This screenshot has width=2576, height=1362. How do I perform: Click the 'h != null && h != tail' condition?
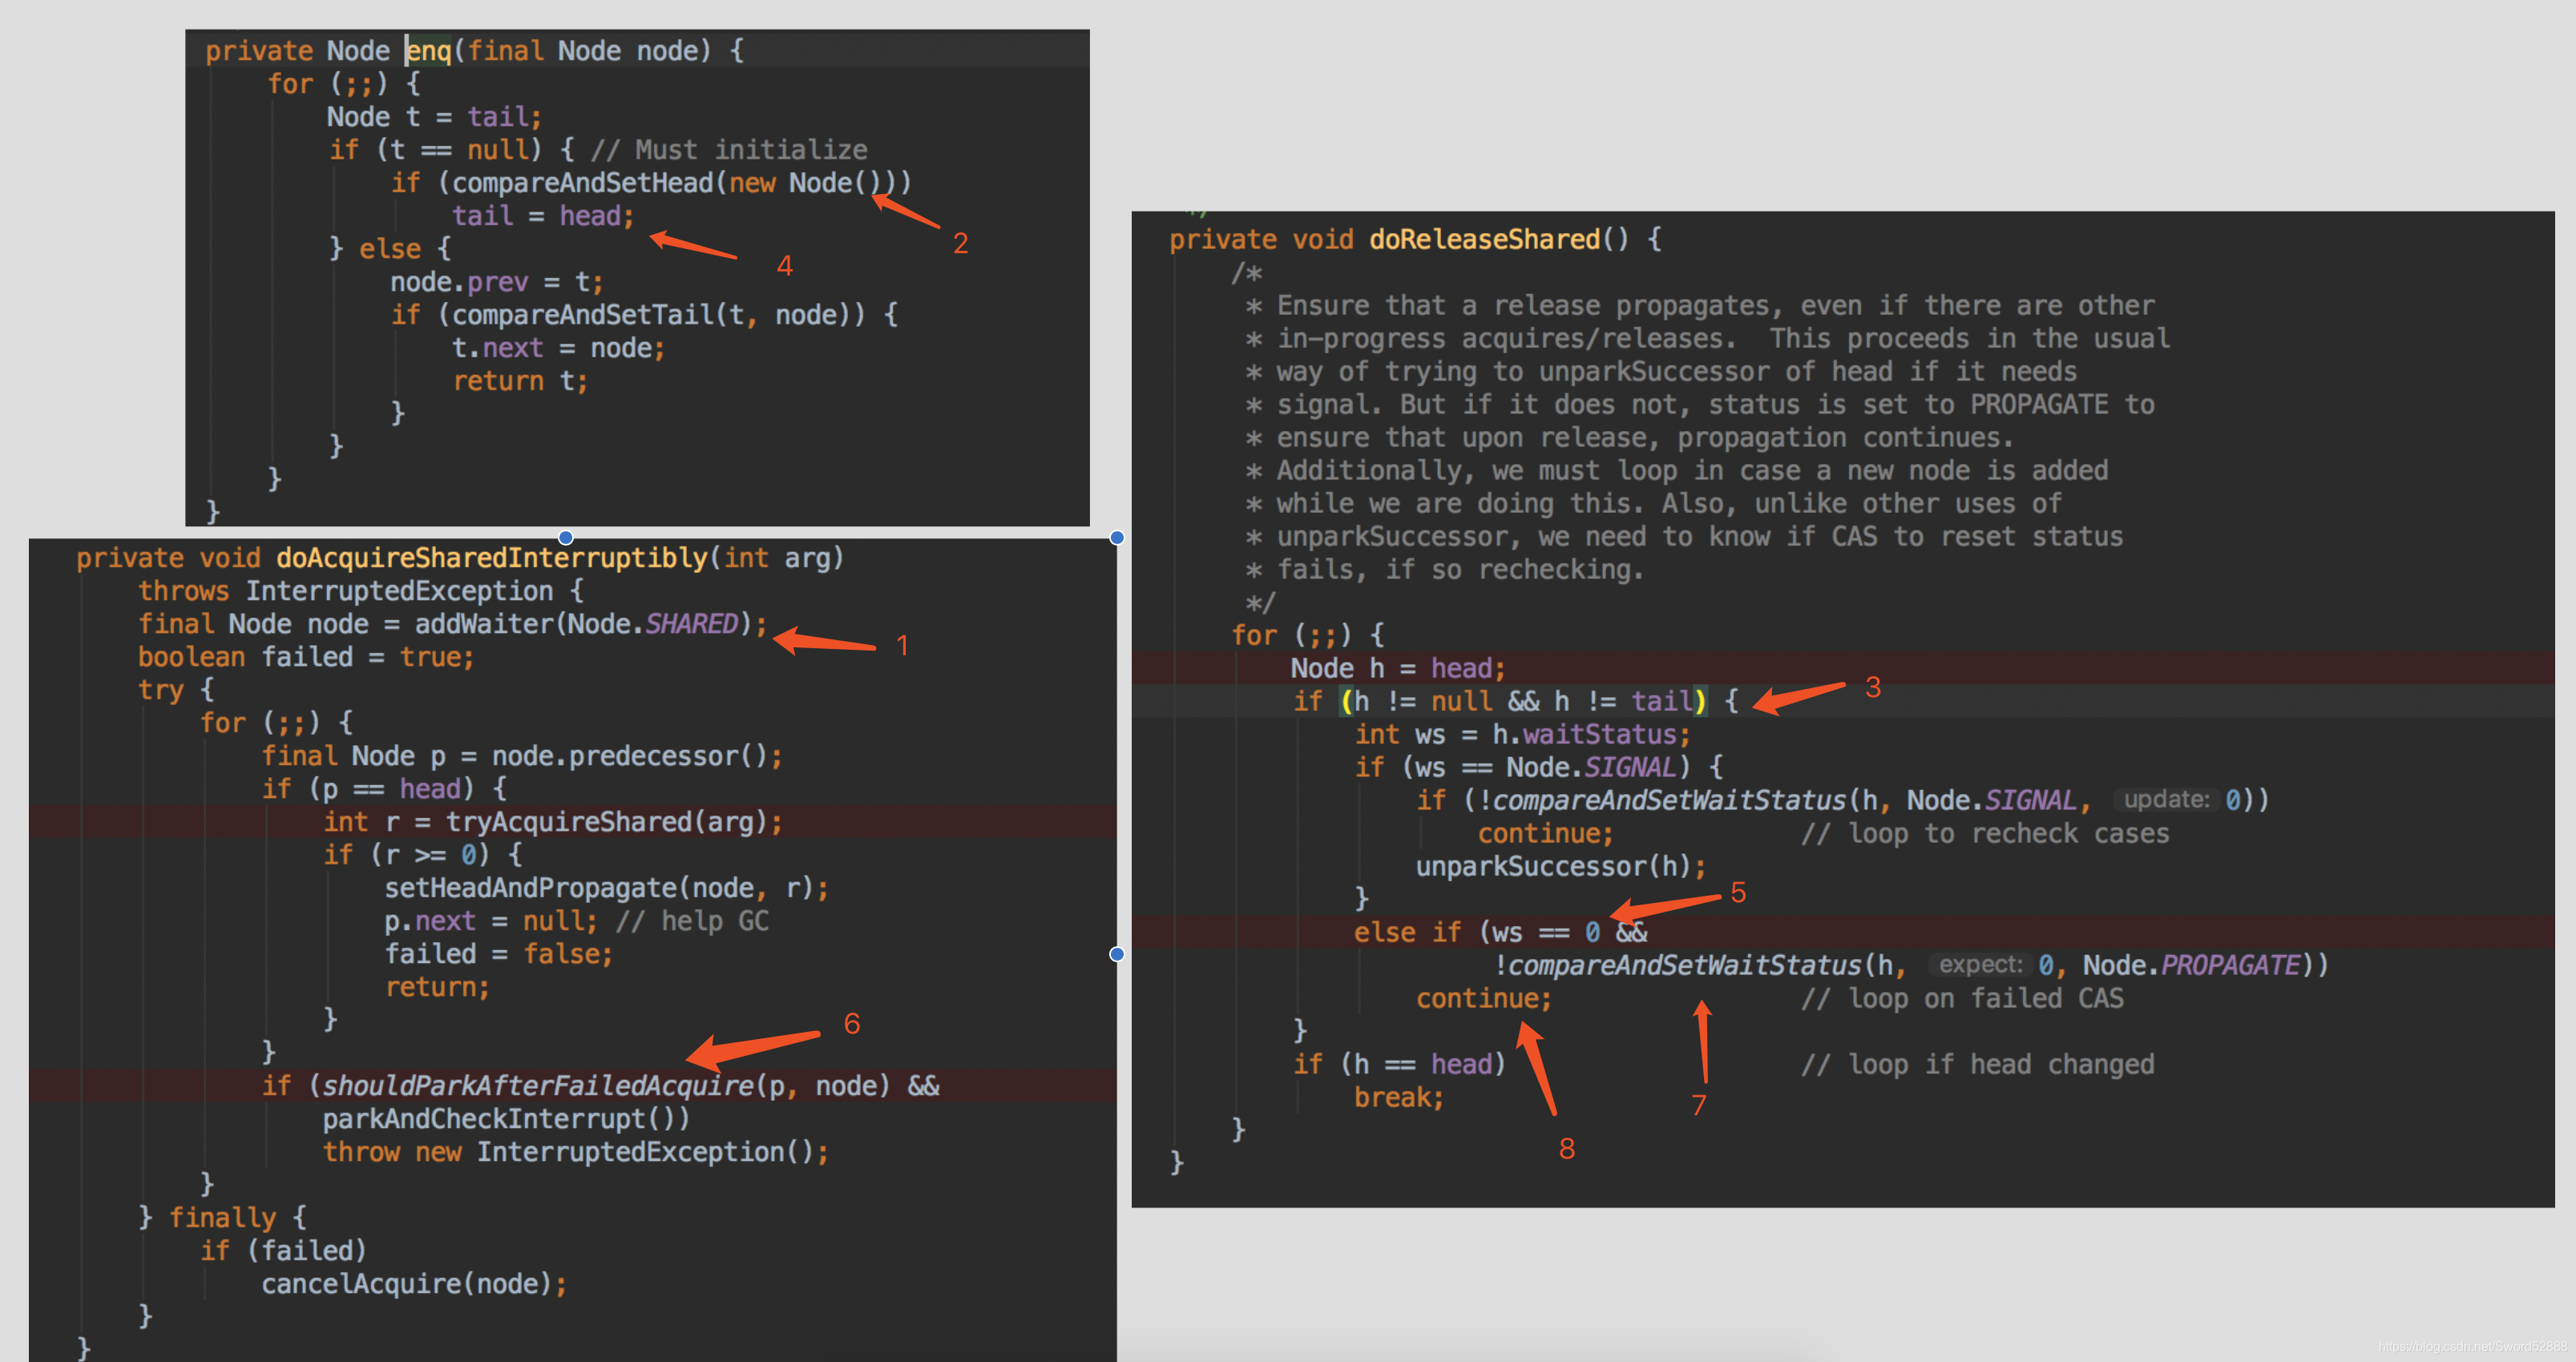point(1523,700)
